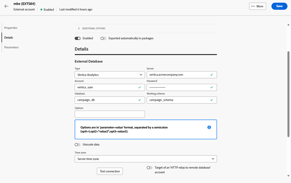Toggle Exported automatically in packages
Viewport: 291px width, 183px height.
click(103, 38)
